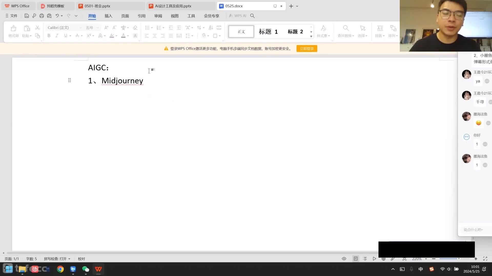Screen dimensions: 492x276
Task: Open the 审阅 ribbon tab
Action: click(158, 16)
